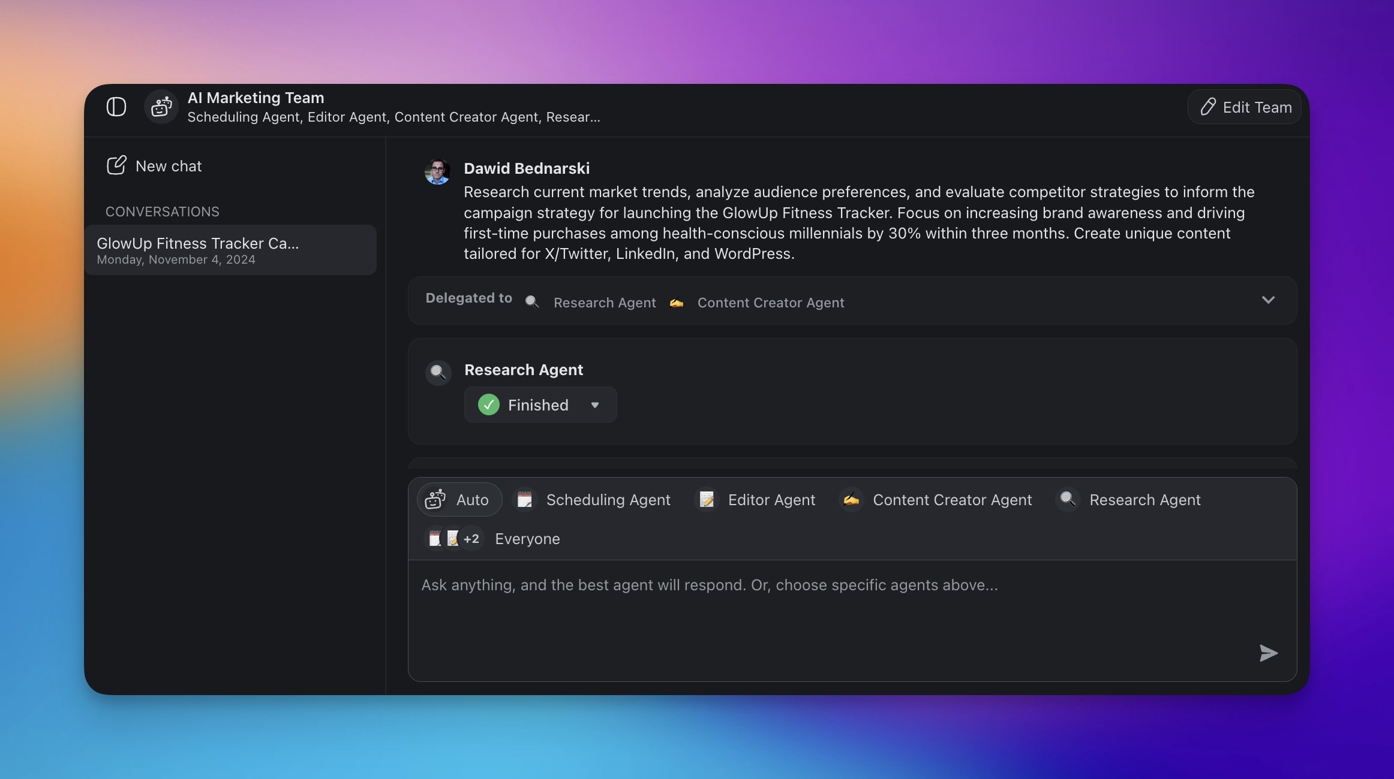Expand the Research Agent result details
The height and width of the screenshot is (779, 1394).
click(x=538, y=404)
